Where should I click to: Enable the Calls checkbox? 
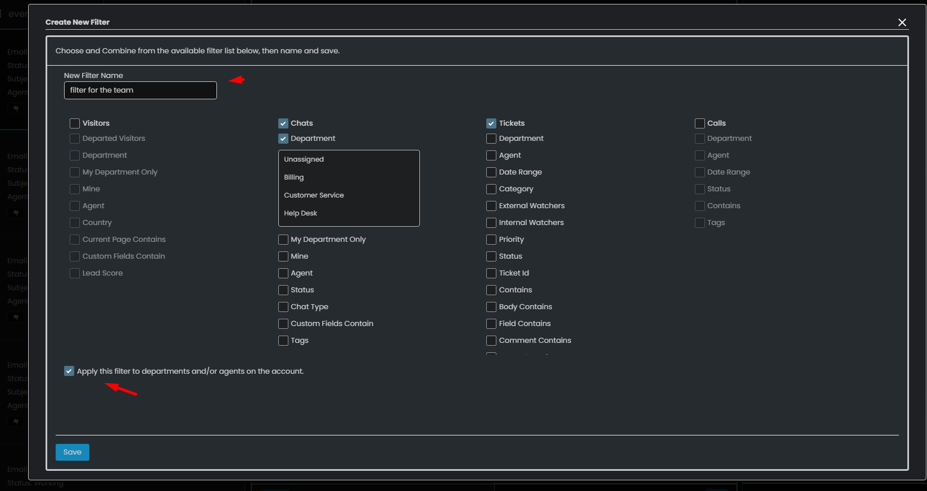coord(700,123)
